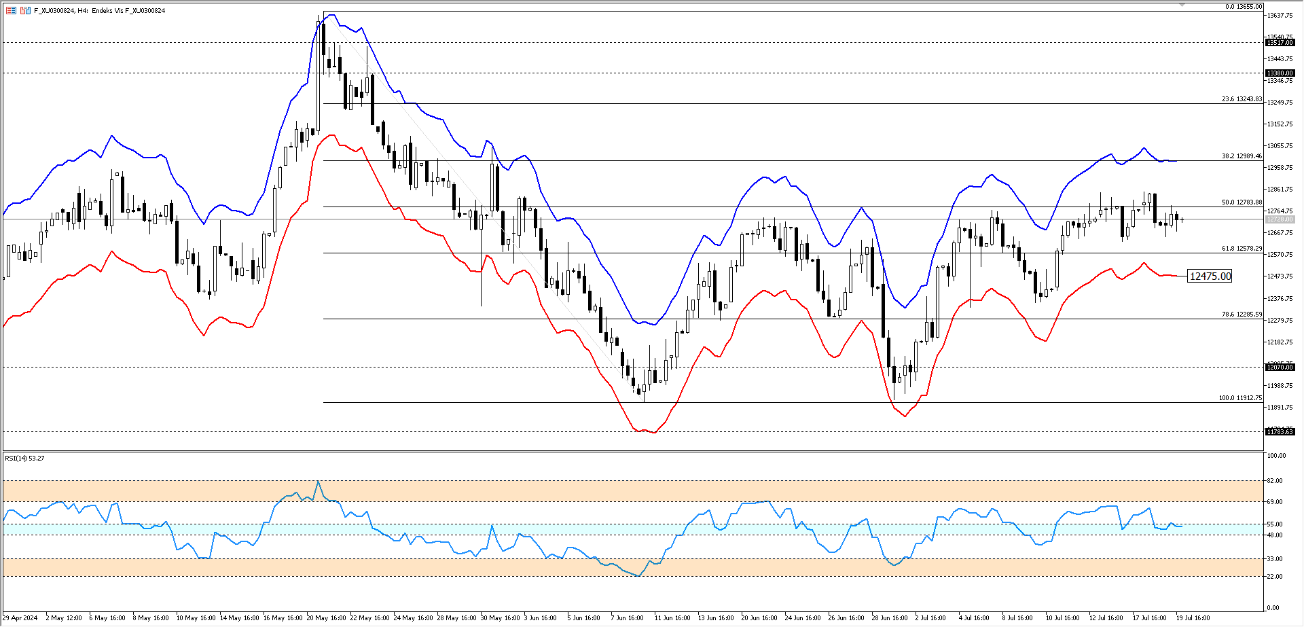The image size is (1304, 627).
Task: Click the boxed 12475.00 lower band value
Action: [x=1210, y=276]
